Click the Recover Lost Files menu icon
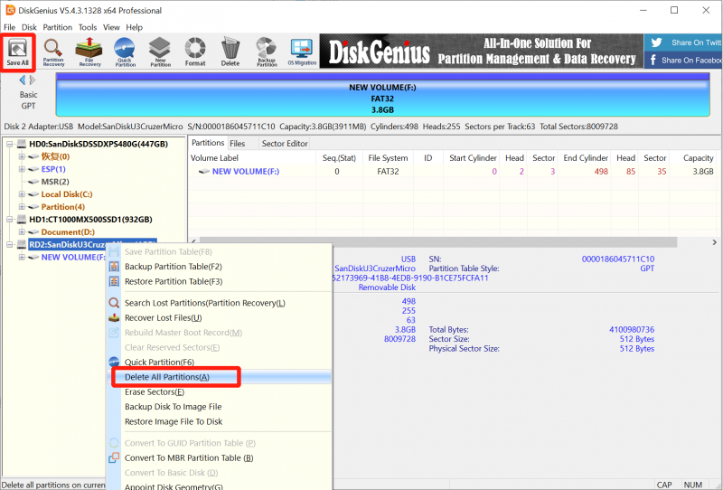723x490 pixels. [x=114, y=318]
